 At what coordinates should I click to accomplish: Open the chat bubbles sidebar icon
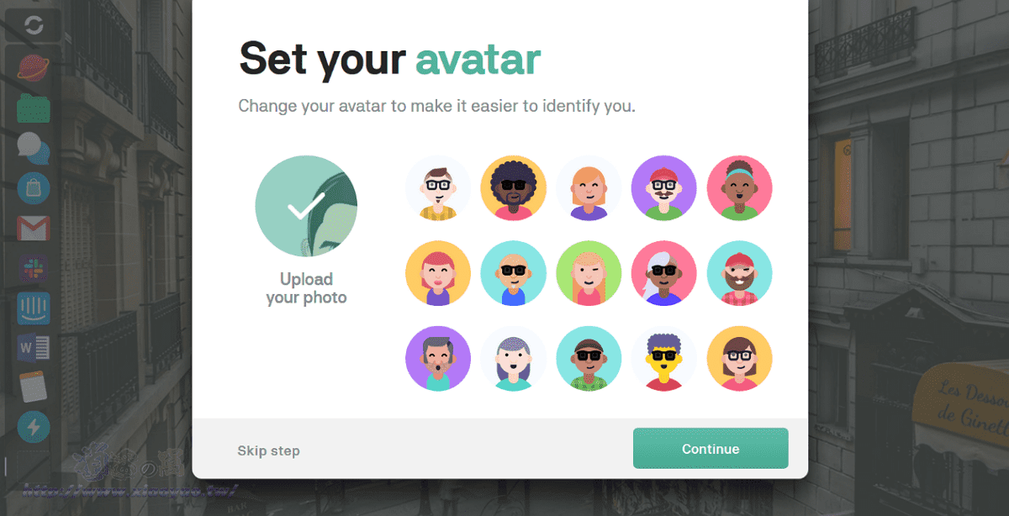point(34,149)
